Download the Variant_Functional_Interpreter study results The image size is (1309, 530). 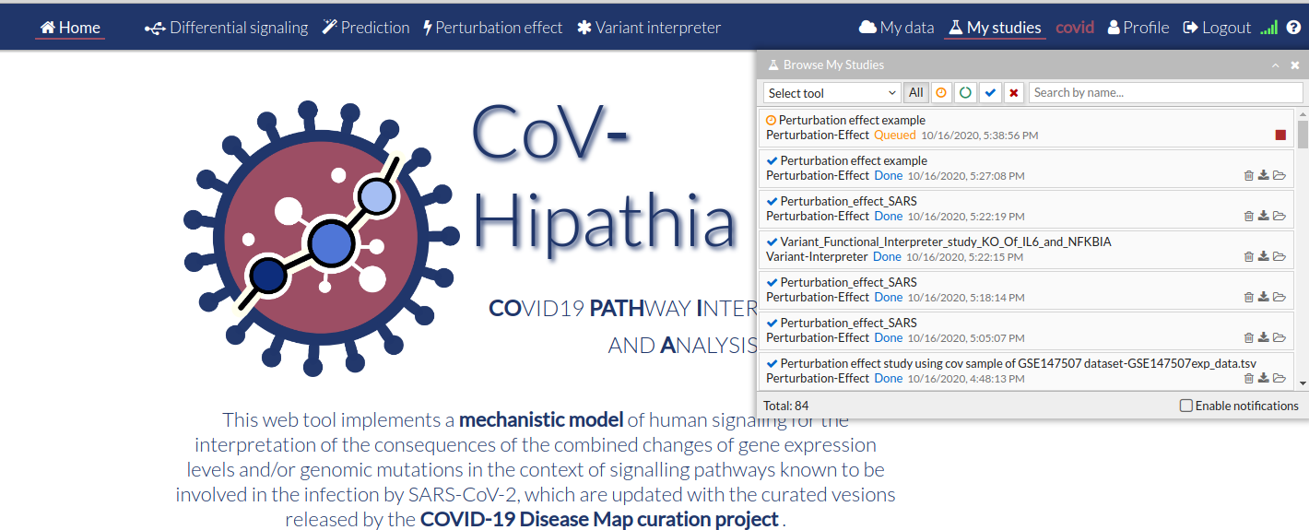click(1264, 257)
